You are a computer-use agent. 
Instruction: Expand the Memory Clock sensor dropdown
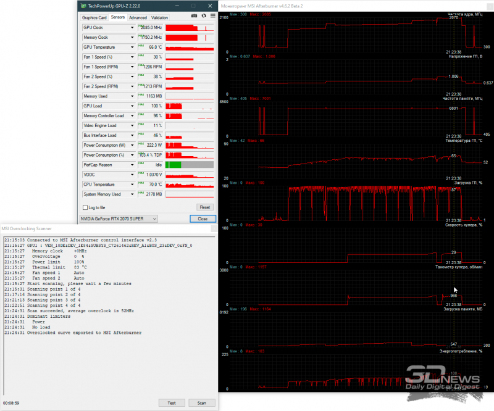point(132,38)
